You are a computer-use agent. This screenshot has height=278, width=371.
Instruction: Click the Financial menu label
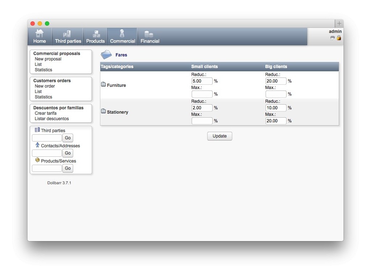pos(150,41)
